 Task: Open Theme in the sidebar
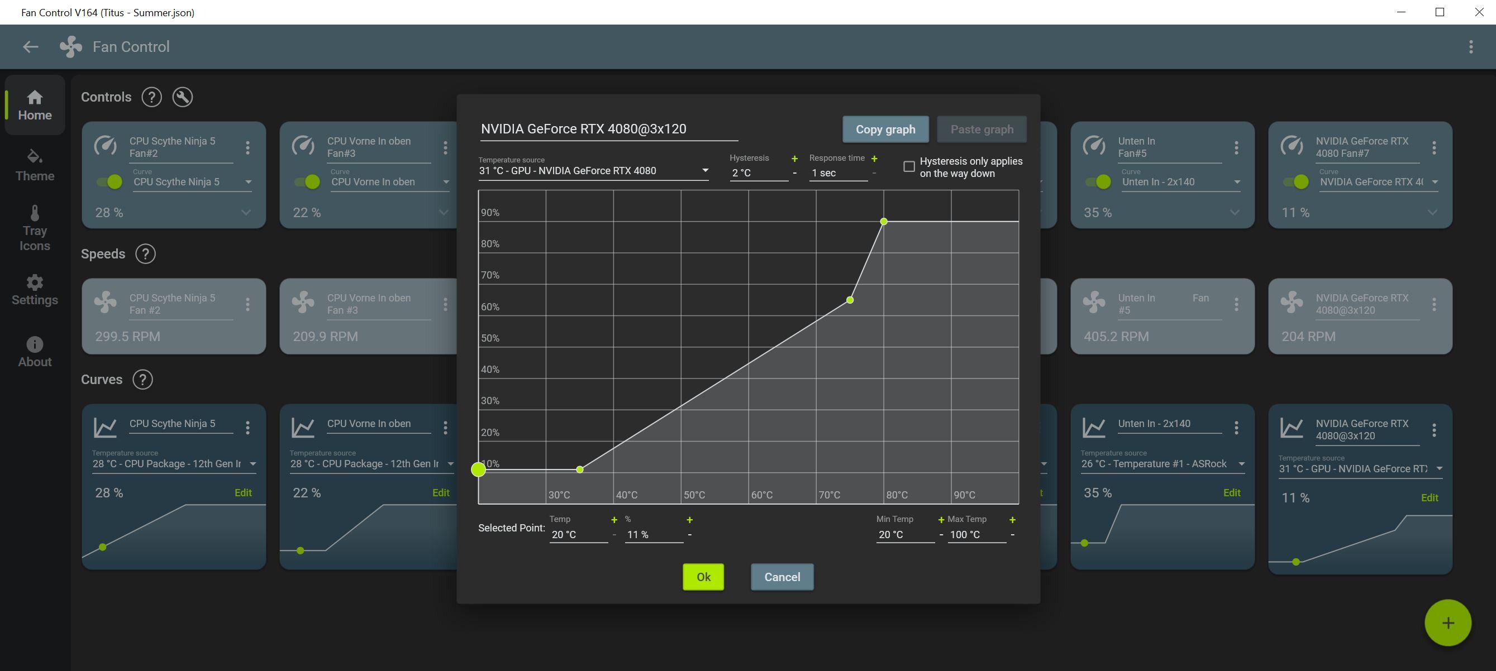35,166
